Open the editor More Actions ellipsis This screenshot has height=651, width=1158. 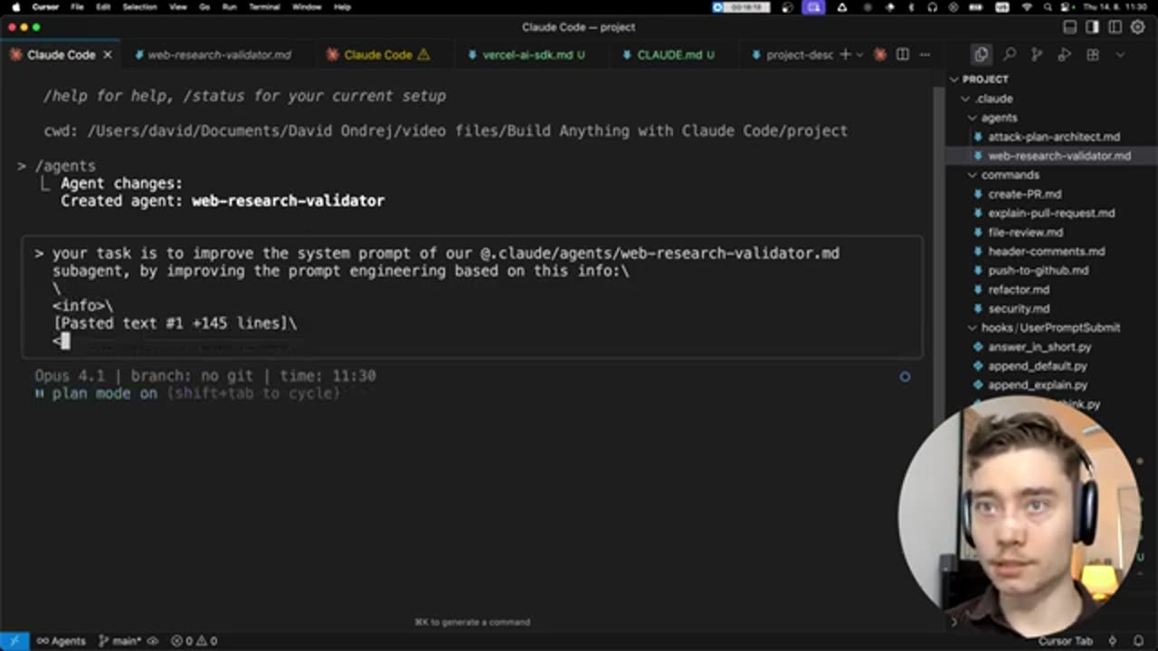(925, 55)
